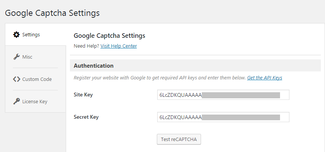Image resolution: width=325 pixels, height=152 pixels.
Task: Go to the License Key tab
Action: (x=35, y=102)
